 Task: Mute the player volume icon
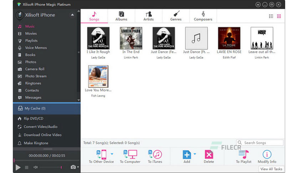(35, 167)
